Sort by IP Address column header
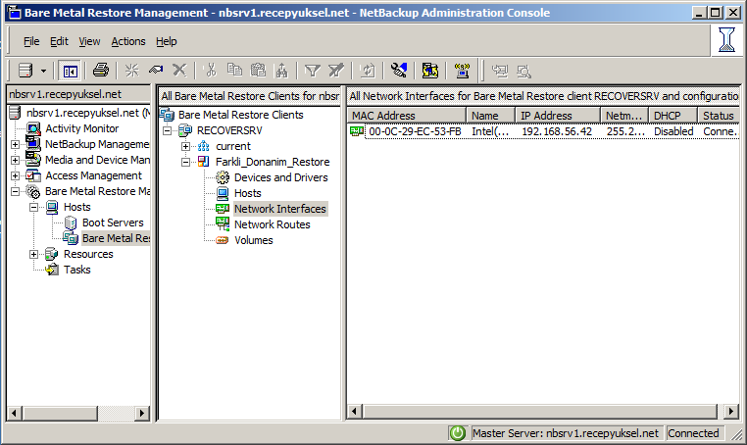Viewport: 747px width, 445px height. (558, 116)
